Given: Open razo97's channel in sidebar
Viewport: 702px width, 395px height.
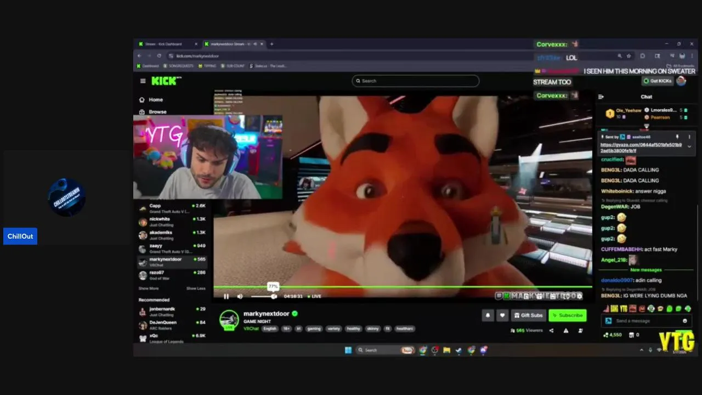Looking at the screenshot, I should click(172, 275).
